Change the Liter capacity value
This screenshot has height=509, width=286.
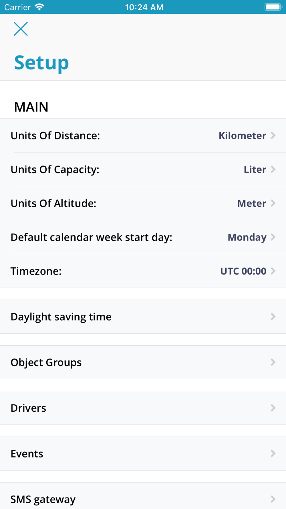point(255,169)
